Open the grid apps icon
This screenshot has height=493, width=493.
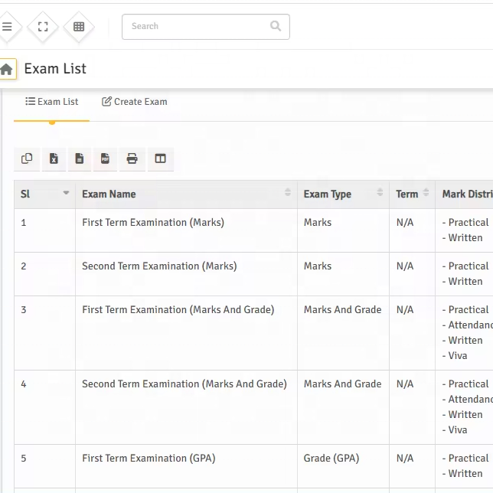(x=79, y=27)
